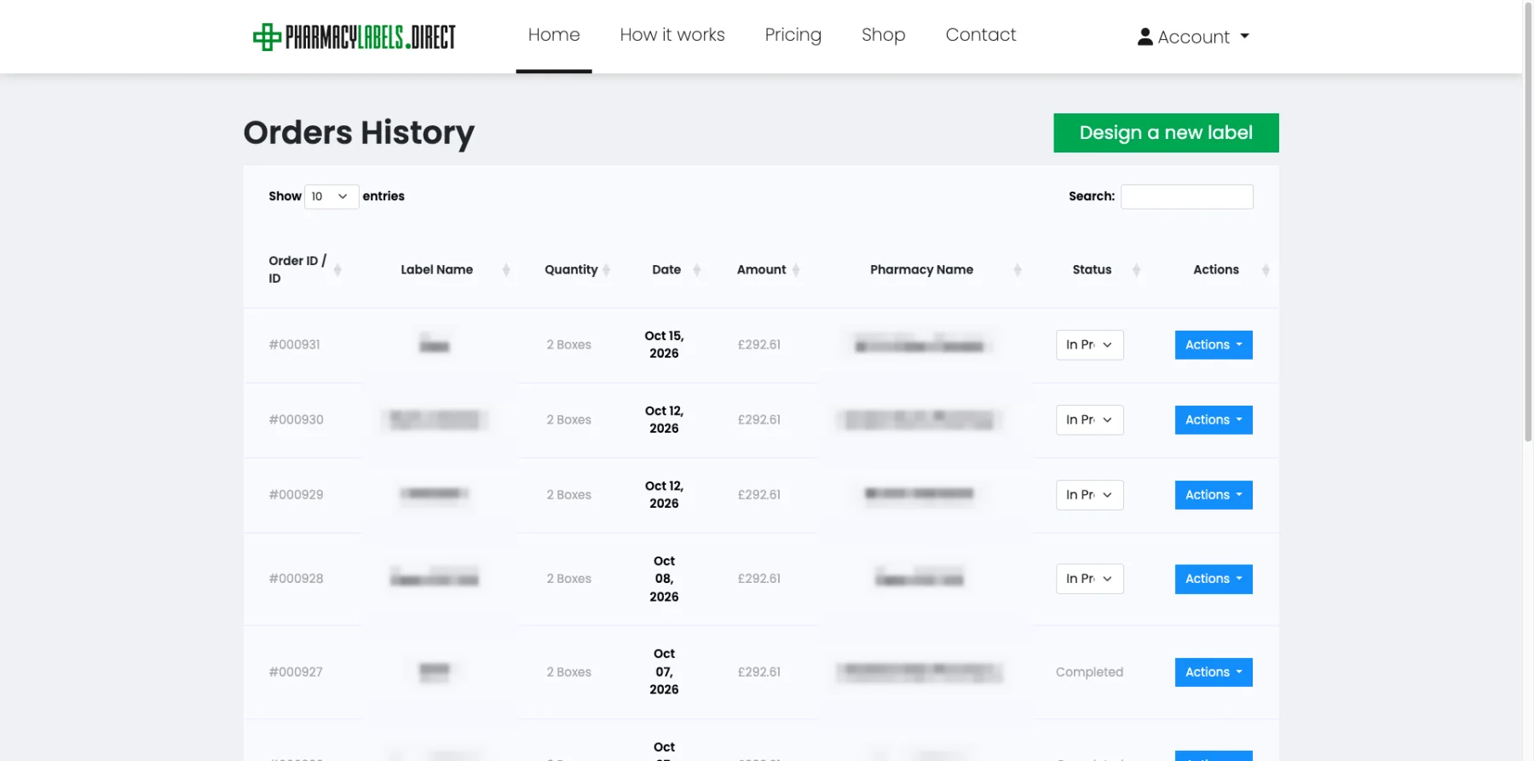Click Design a new label button
This screenshot has height=761, width=1534.
[1166, 133]
